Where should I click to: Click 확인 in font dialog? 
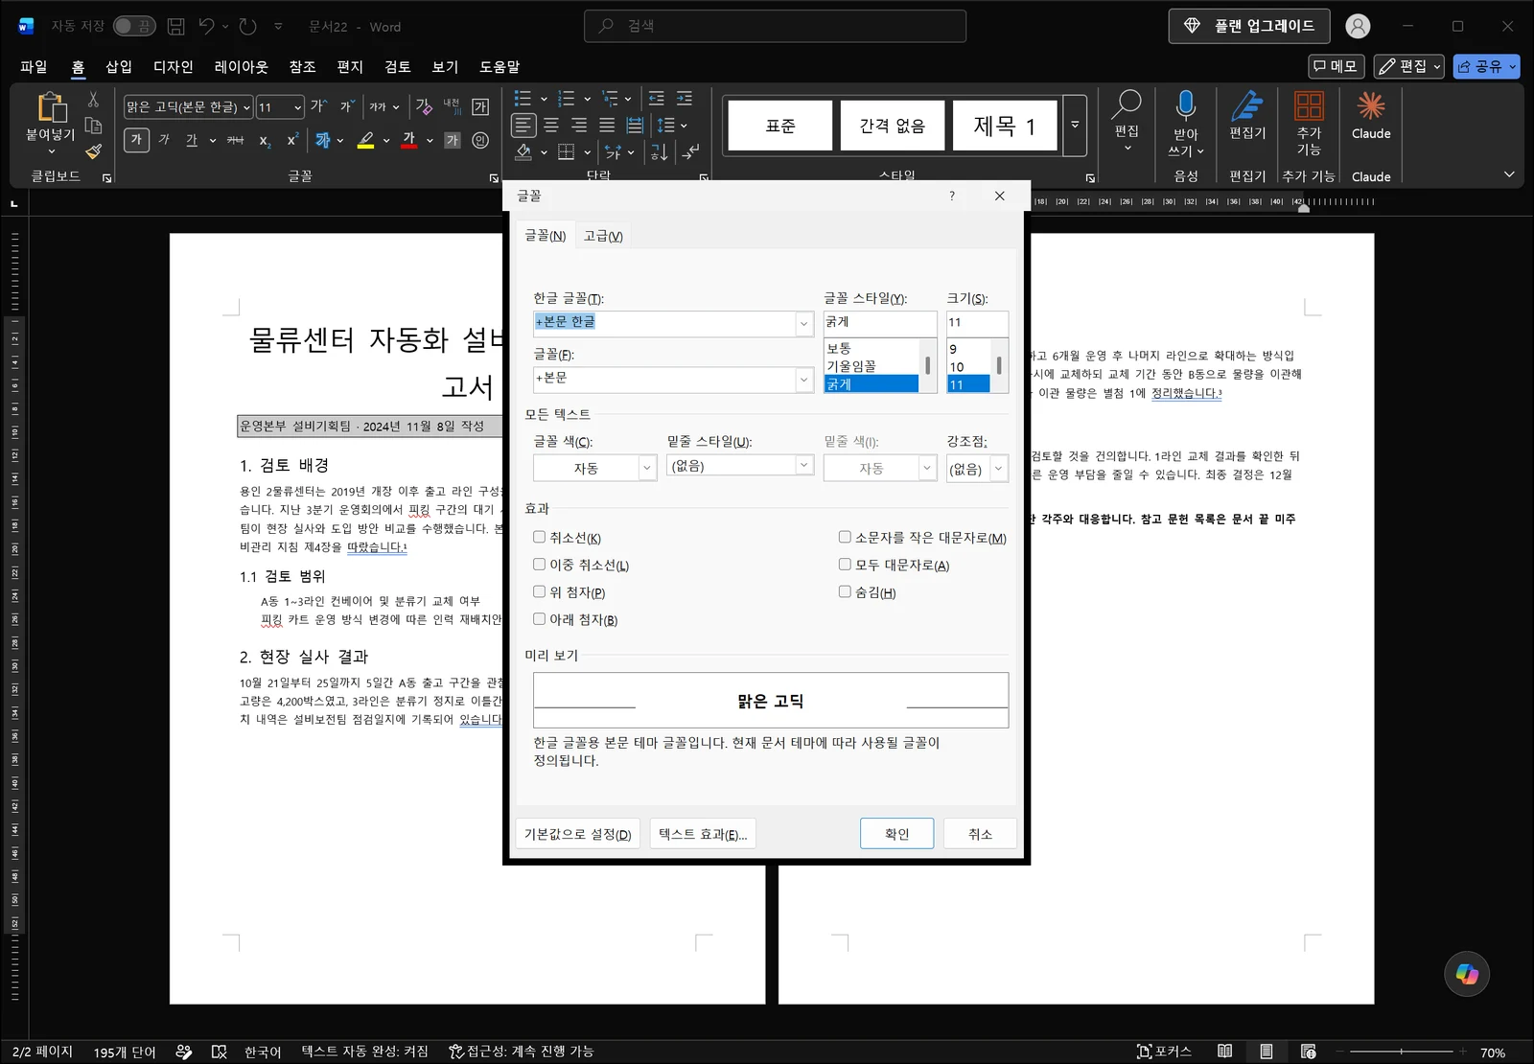(x=897, y=834)
